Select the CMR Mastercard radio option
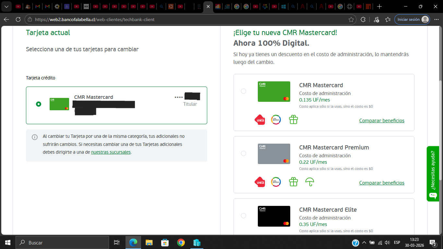443x249 pixels. [244, 91]
